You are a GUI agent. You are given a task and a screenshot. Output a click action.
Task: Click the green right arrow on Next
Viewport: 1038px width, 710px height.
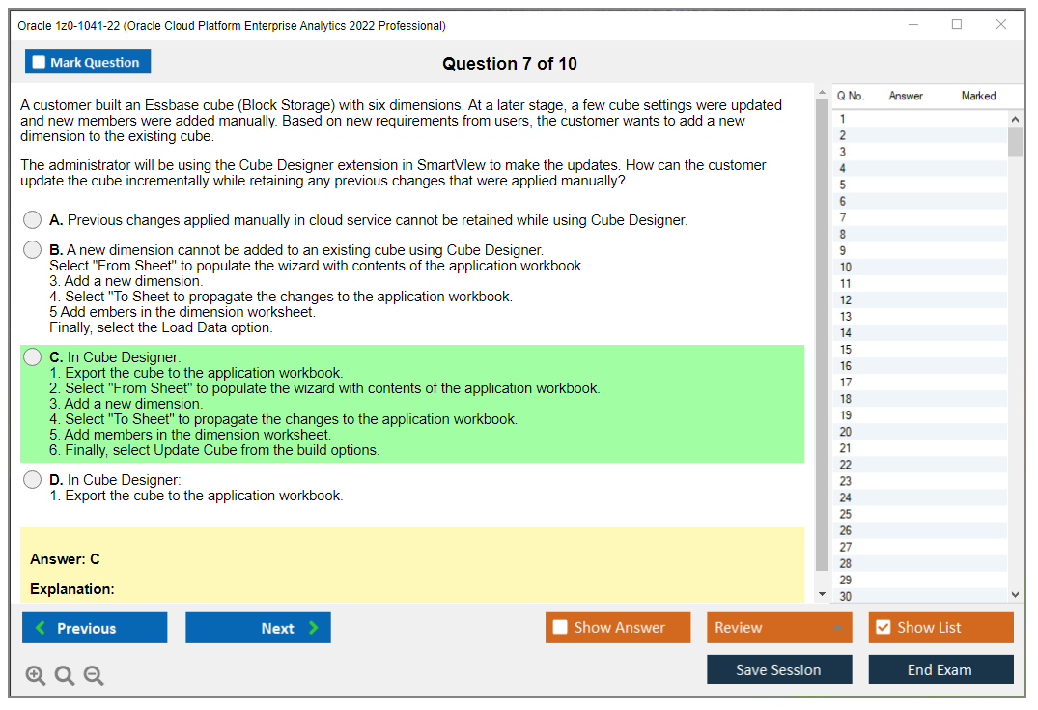[x=314, y=628]
